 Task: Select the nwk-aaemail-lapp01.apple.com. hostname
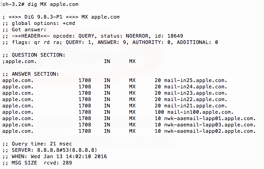[210, 119]
